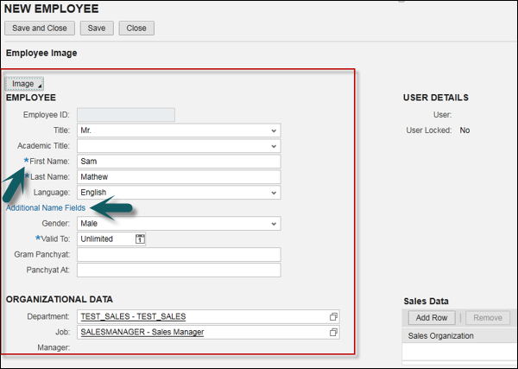Image resolution: width=518 pixels, height=369 pixels.
Task: Click Save and Close button
Action: click(x=39, y=29)
